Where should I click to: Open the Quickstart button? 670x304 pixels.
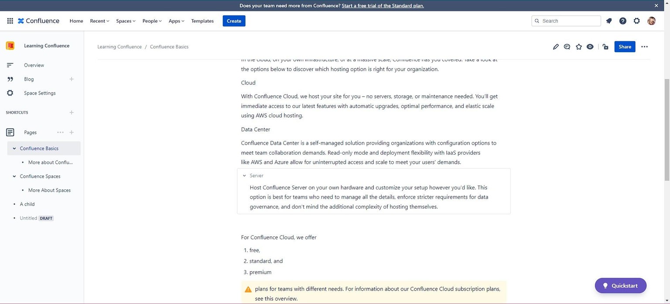(x=621, y=286)
